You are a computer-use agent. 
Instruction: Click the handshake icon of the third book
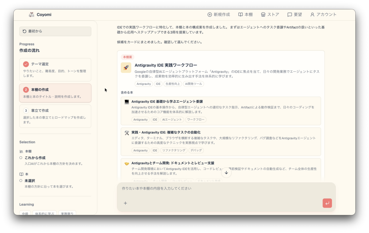pyautogui.click(x=127, y=163)
